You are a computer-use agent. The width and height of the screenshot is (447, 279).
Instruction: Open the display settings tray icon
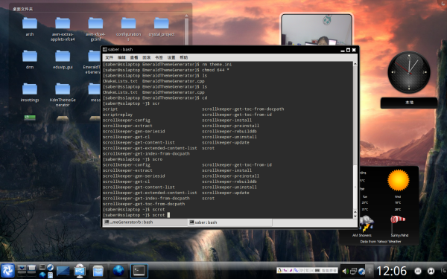point(353,271)
